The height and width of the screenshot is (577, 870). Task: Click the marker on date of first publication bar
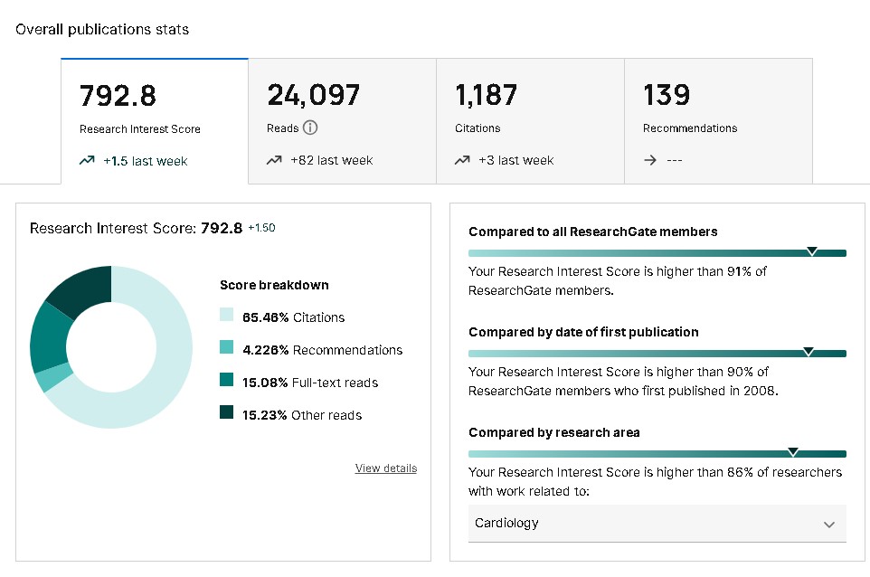[809, 351]
